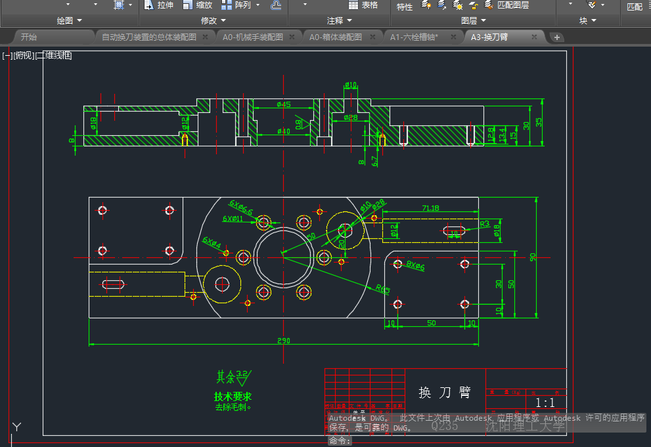Open Array (阵列) dropdown arrow
The image size is (651, 447).
click(258, 5)
